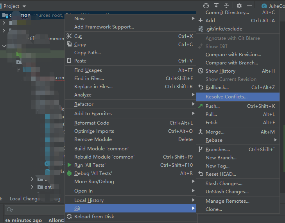Click the Rollback undo arrow icon
285x223 pixels.
pyautogui.click(x=201, y=87)
